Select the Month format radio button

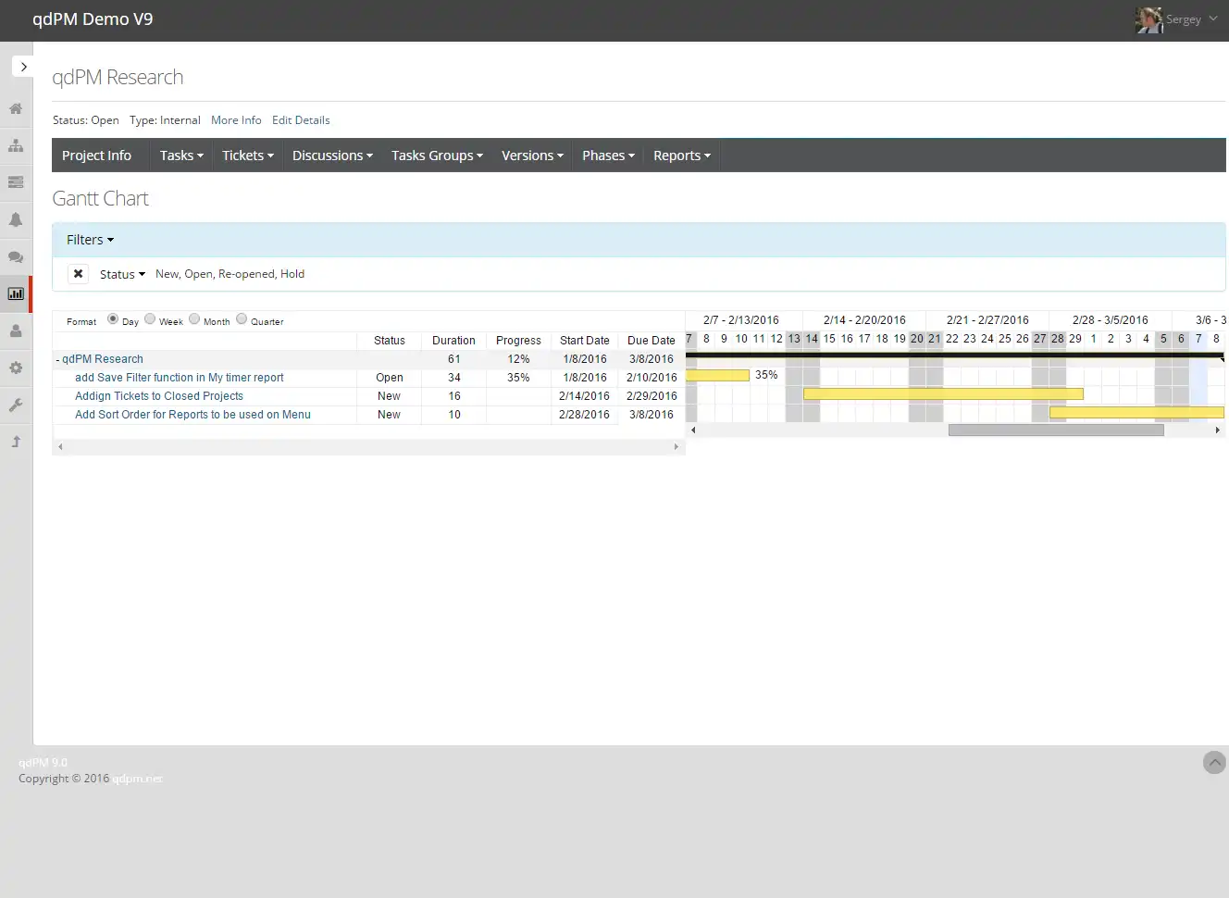point(194,319)
